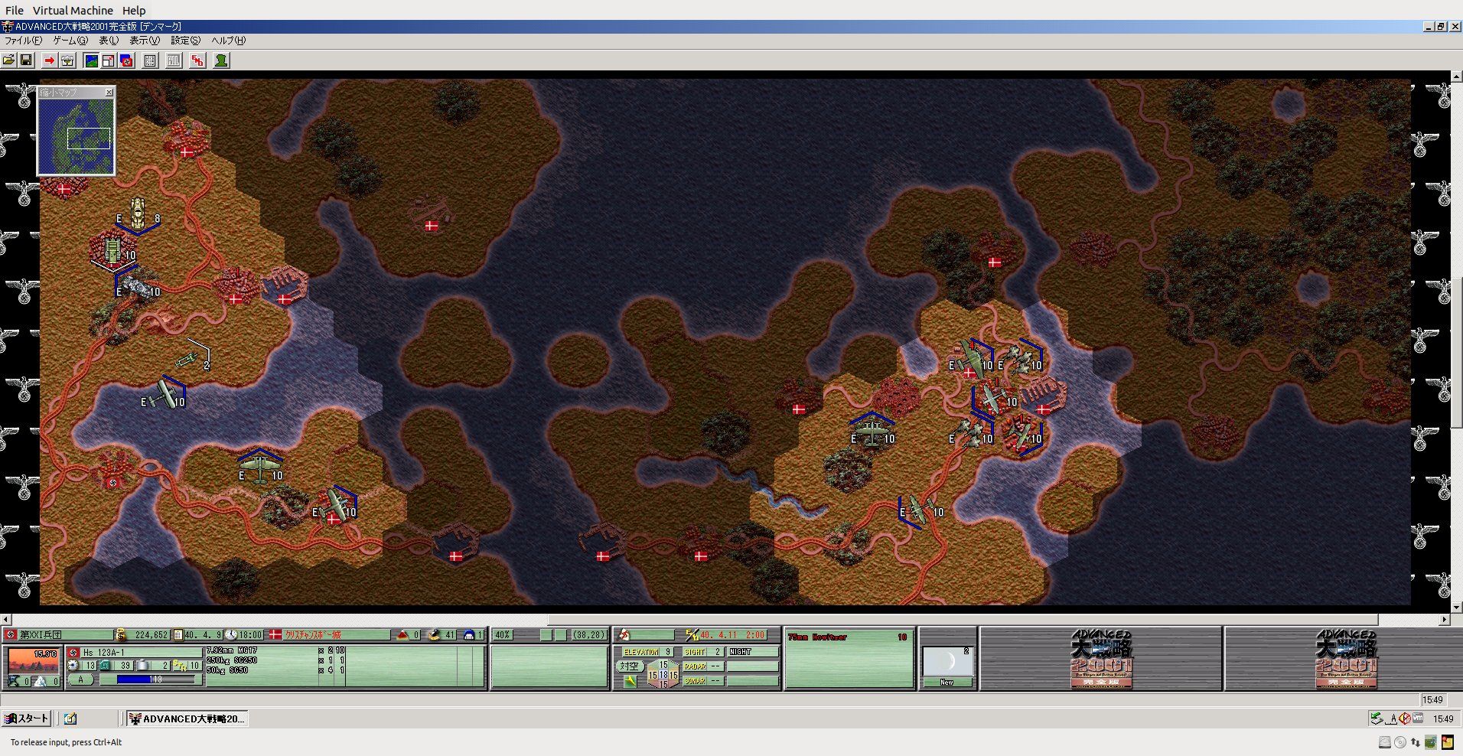The width and height of the screenshot is (1463, 756).
Task: Click the hexagon defense values diagram
Action: point(663,675)
